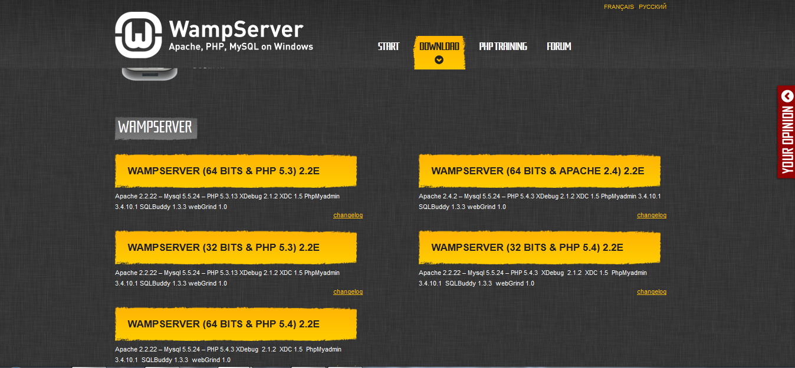Open changelog for 64 bits & Apache 2.4
Viewport: 795px width, 368px height.
(x=651, y=216)
